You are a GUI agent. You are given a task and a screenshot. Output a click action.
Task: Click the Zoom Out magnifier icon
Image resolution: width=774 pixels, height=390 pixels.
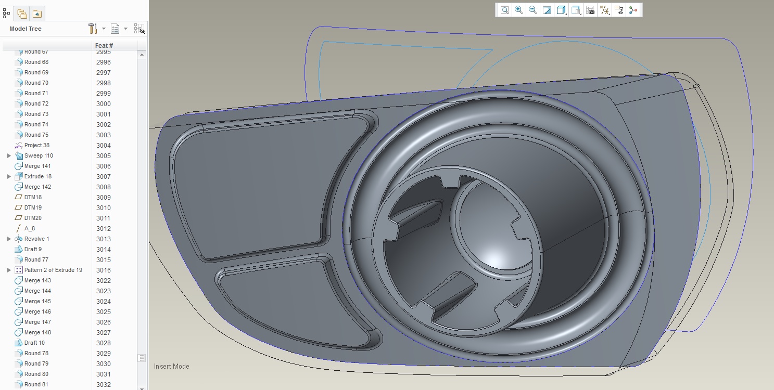pos(532,10)
